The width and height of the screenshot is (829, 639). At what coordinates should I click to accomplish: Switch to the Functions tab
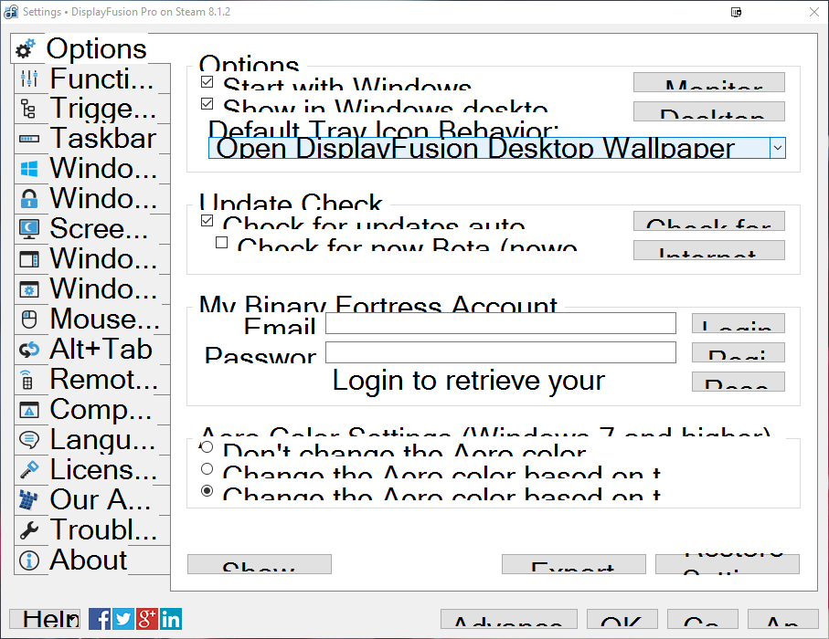click(x=90, y=79)
